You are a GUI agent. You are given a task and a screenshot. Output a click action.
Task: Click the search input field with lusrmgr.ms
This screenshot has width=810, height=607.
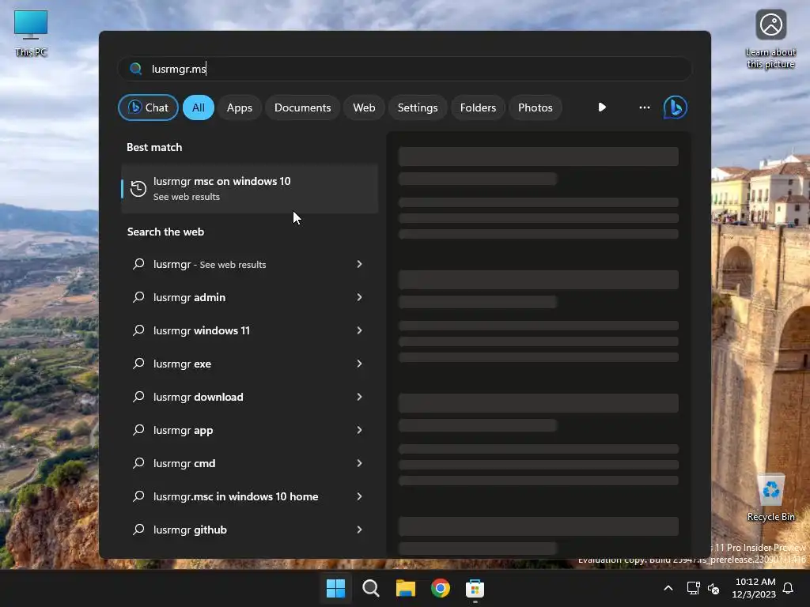404,69
